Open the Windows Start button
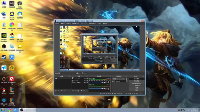 [x=3, y=110]
